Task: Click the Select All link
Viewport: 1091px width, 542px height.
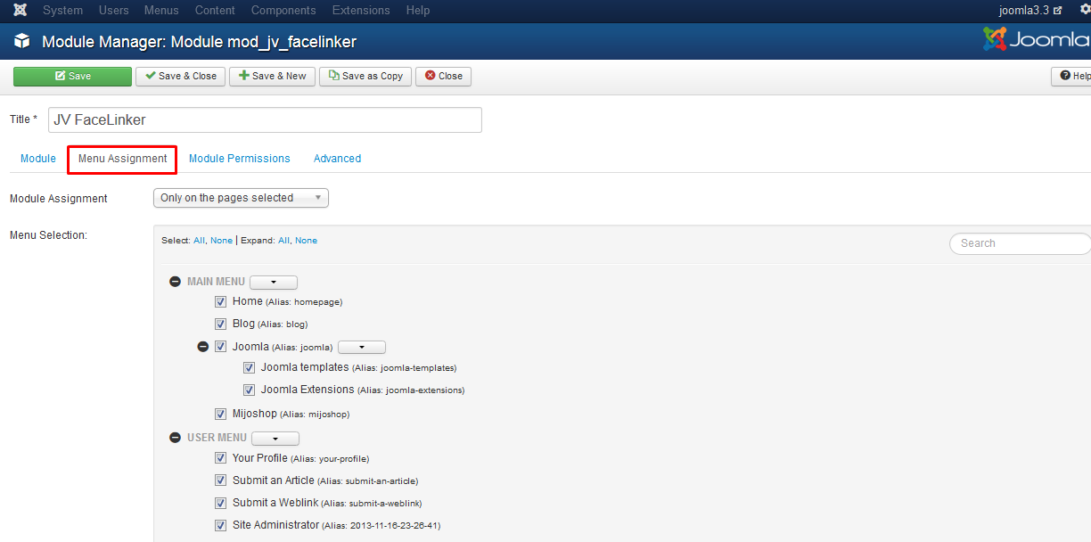Action: (199, 241)
